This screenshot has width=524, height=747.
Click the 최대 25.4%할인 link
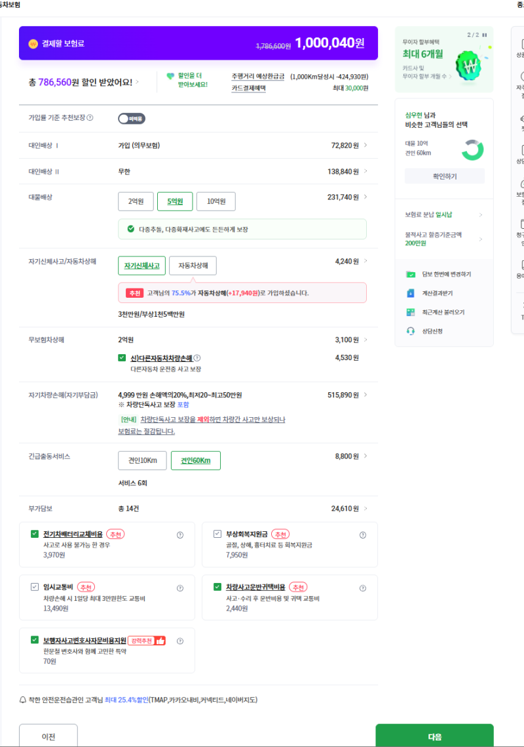[x=126, y=700]
